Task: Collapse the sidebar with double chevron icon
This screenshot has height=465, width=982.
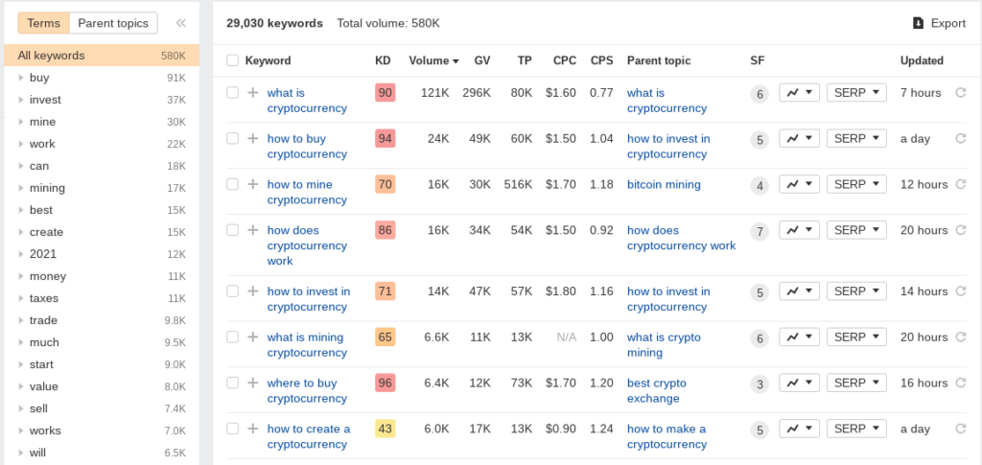Action: click(181, 23)
